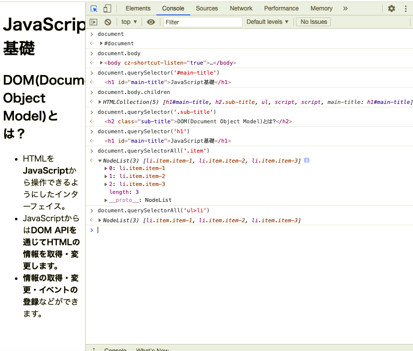Open the DevTools three-dot customize menu
The image size is (413, 351).
point(406,8)
